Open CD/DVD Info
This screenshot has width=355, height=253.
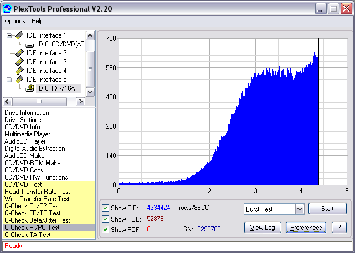tap(22, 127)
